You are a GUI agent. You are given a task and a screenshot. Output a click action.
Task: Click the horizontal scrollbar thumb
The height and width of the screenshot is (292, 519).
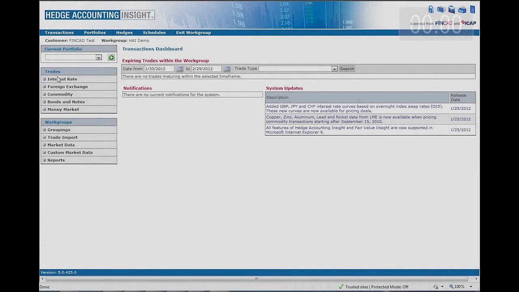(256, 279)
